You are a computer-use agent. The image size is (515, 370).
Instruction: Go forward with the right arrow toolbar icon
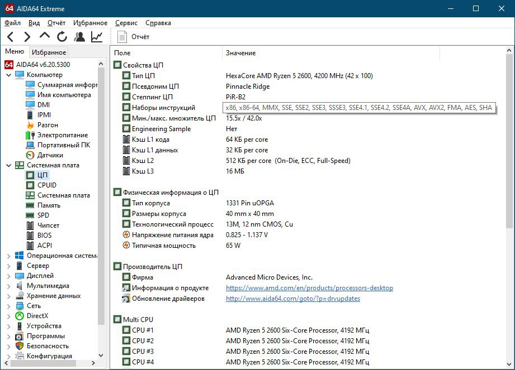27,37
